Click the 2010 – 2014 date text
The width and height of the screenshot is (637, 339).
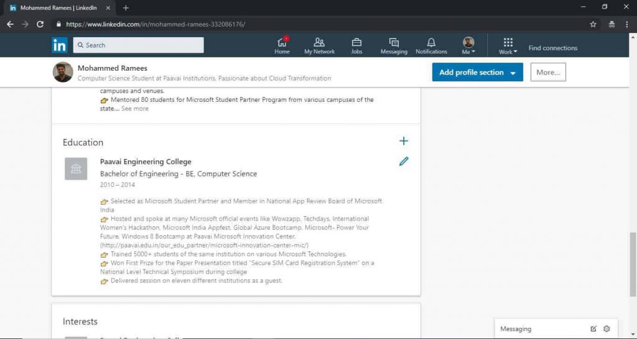[x=118, y=184]
